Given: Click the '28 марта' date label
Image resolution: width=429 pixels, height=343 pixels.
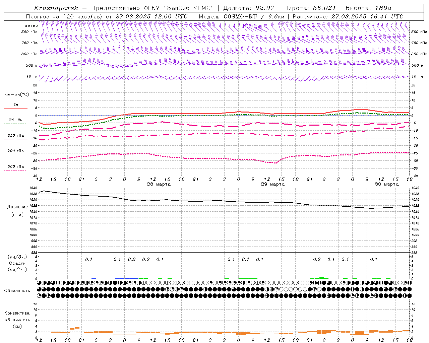Looking at the screenshot, I should [159, 184].
